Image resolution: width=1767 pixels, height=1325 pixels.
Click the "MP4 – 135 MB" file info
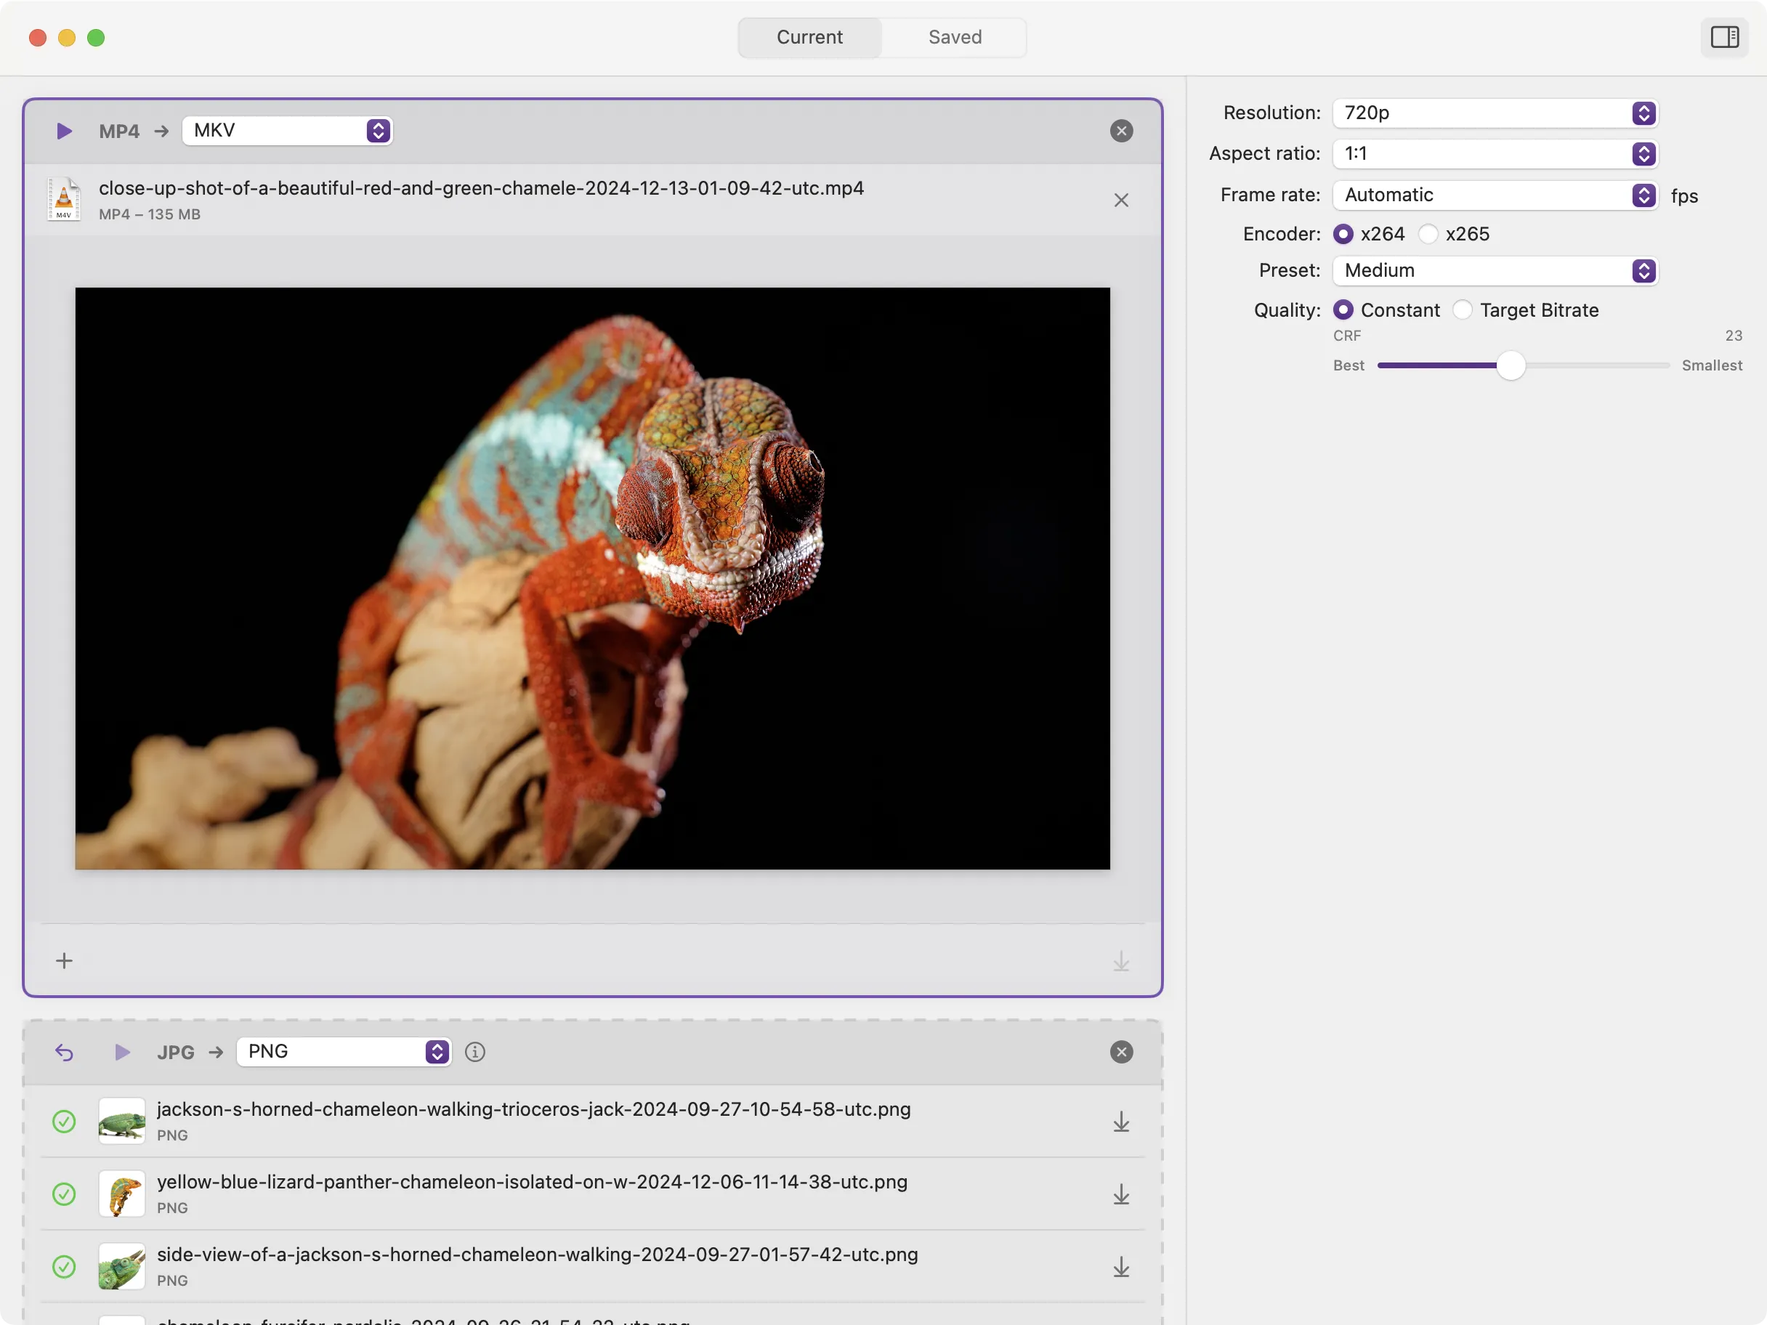click(150, 214)
